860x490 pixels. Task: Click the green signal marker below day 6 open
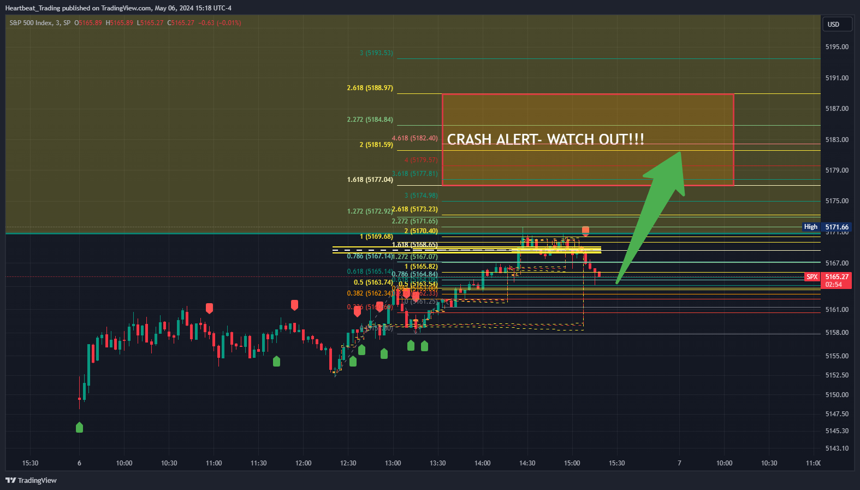(x=79, y=427)
